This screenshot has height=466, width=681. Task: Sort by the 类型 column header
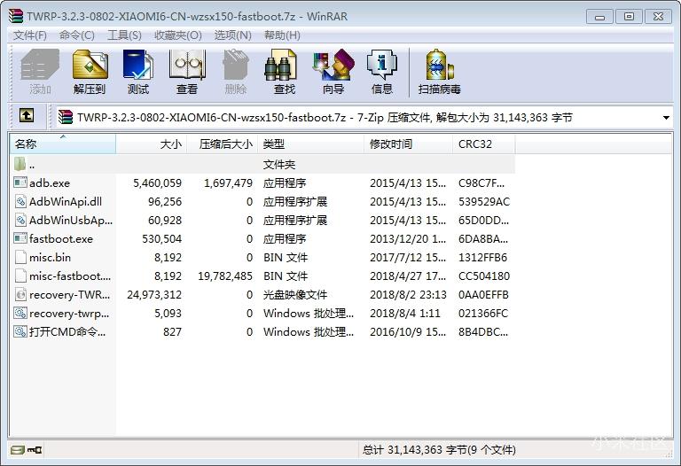pos(310,144)
